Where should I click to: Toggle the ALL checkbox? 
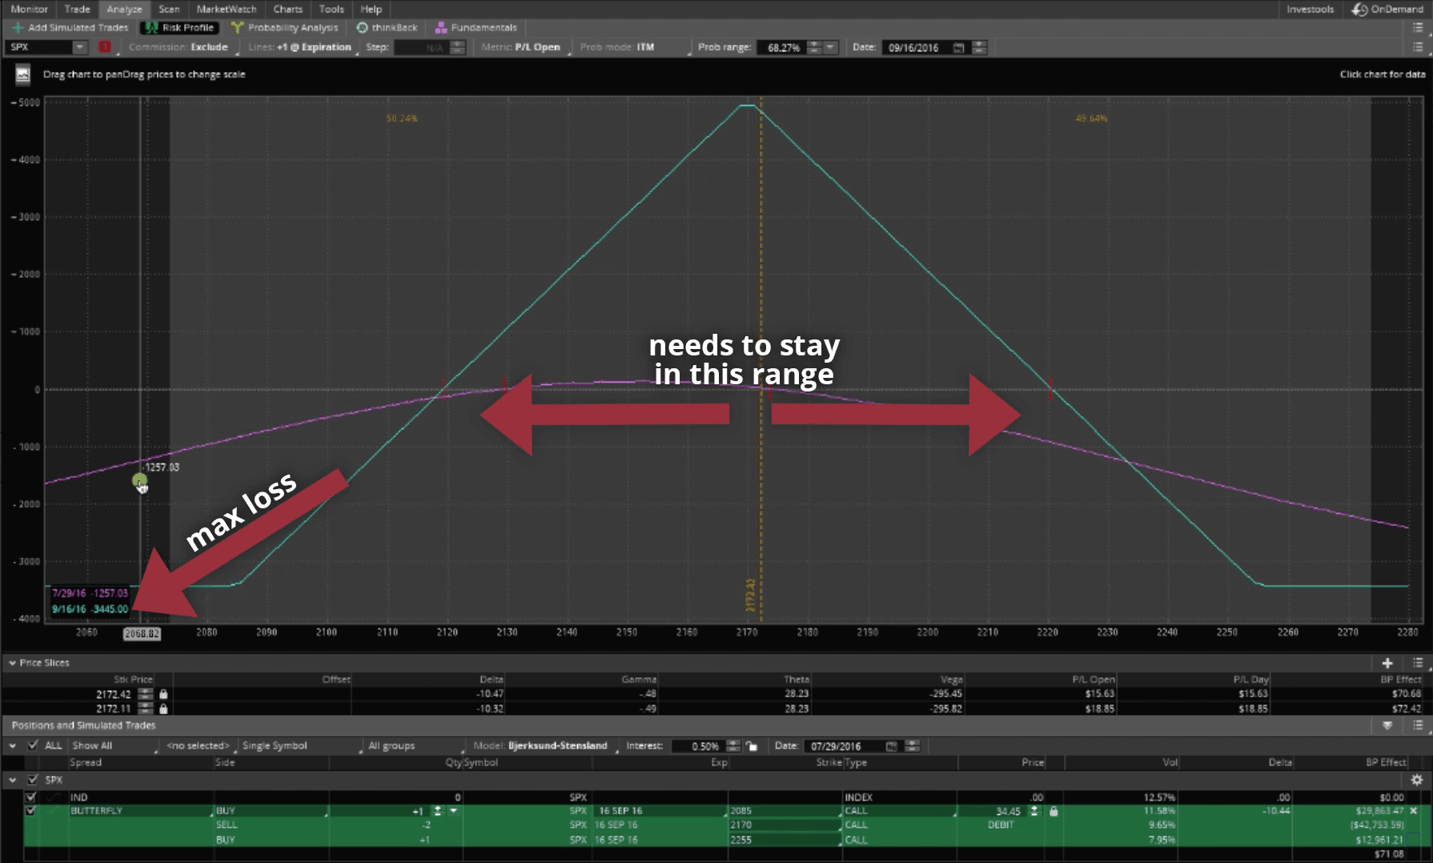click(33, 745)
